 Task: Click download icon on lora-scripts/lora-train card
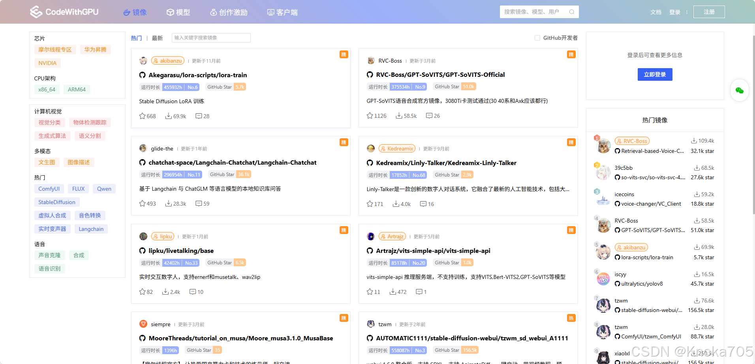[x=168, y=116]
